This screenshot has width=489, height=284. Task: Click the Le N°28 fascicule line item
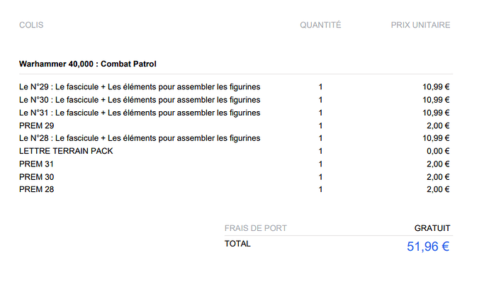(x=140, y=138)
